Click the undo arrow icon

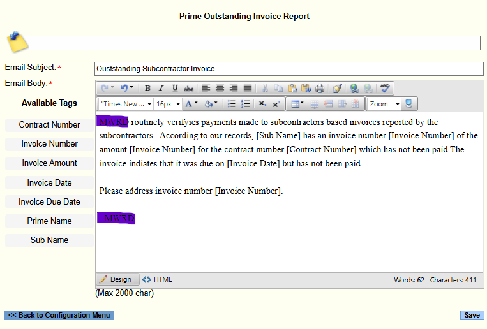(124, 88)
